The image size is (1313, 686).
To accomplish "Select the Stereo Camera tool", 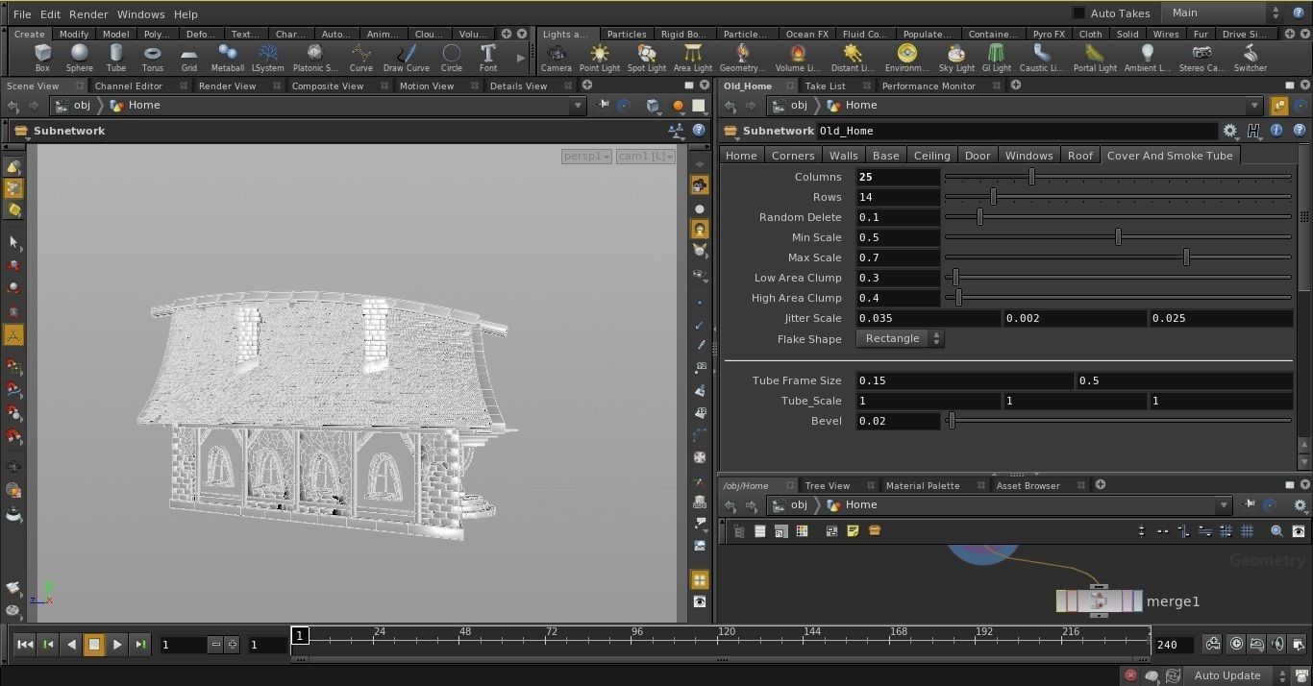I will point(1202,58).
